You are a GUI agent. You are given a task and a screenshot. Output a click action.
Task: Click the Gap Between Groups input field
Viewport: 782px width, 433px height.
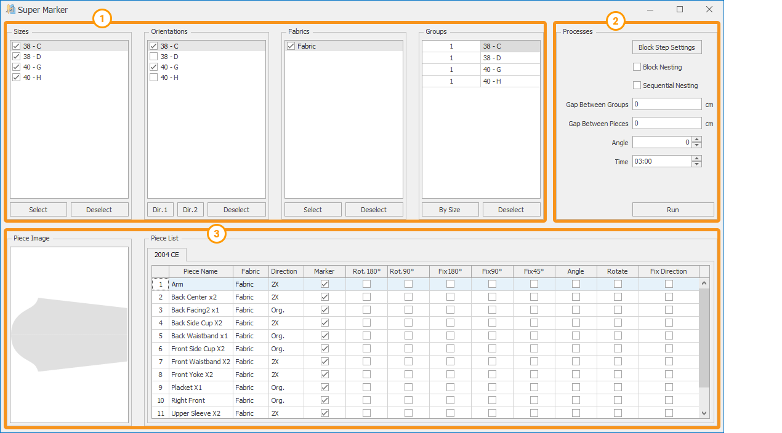tap(666, 105)
